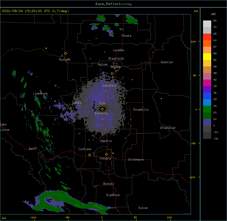Click the yellow diamond marker above Calgary label
This screenshot has width=227, height=221.
point(107,155)
